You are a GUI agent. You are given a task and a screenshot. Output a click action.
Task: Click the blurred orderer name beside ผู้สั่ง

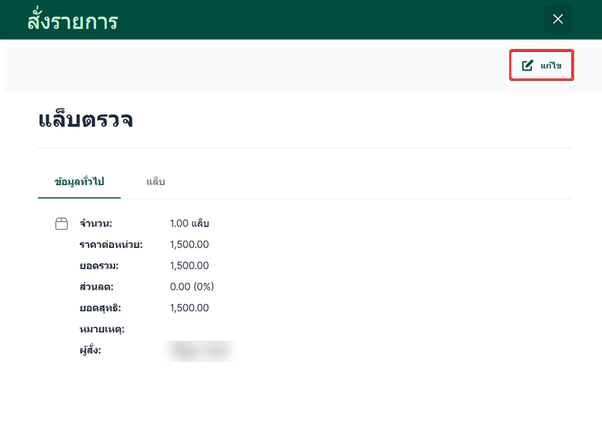click(200, 350)
